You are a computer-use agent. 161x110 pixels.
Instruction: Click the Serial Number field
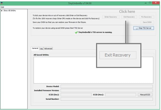tap(107, 99)
